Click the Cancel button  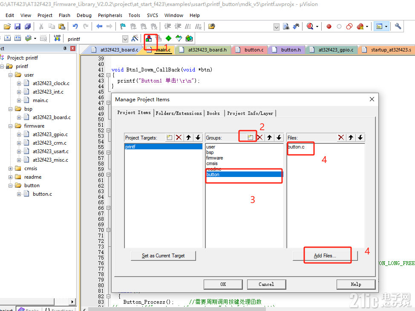pyautogui.click(x=266, y=284)
